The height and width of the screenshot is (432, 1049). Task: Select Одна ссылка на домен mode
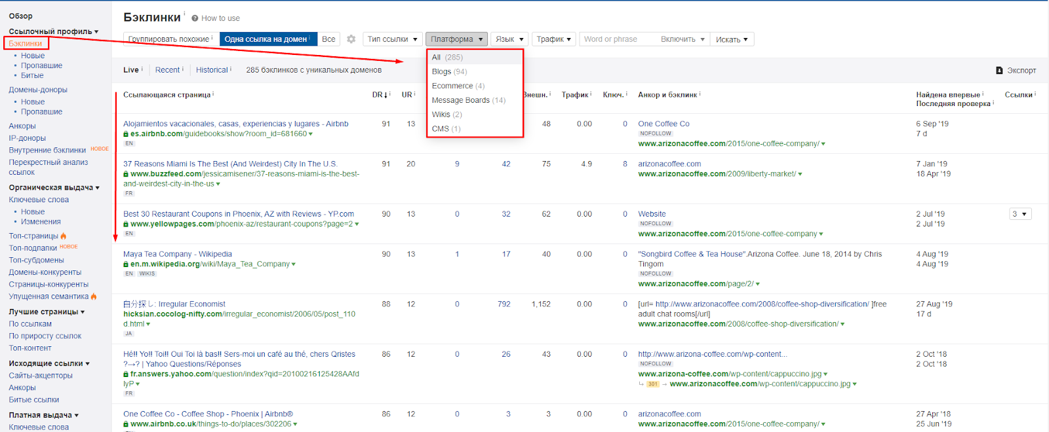268,39
